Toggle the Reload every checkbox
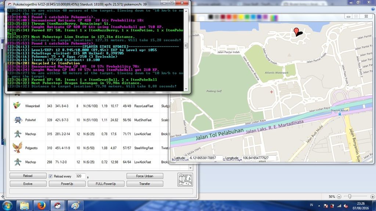This screenshot has height=211, width=376. coord(51,176)
